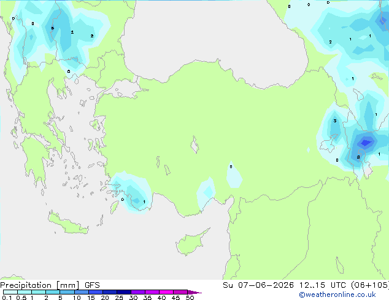Image resolution: width=389 pixels, height=300 pixels.
Task: Click the dark blue precipitation core in the east
Action: coord(366,143)
